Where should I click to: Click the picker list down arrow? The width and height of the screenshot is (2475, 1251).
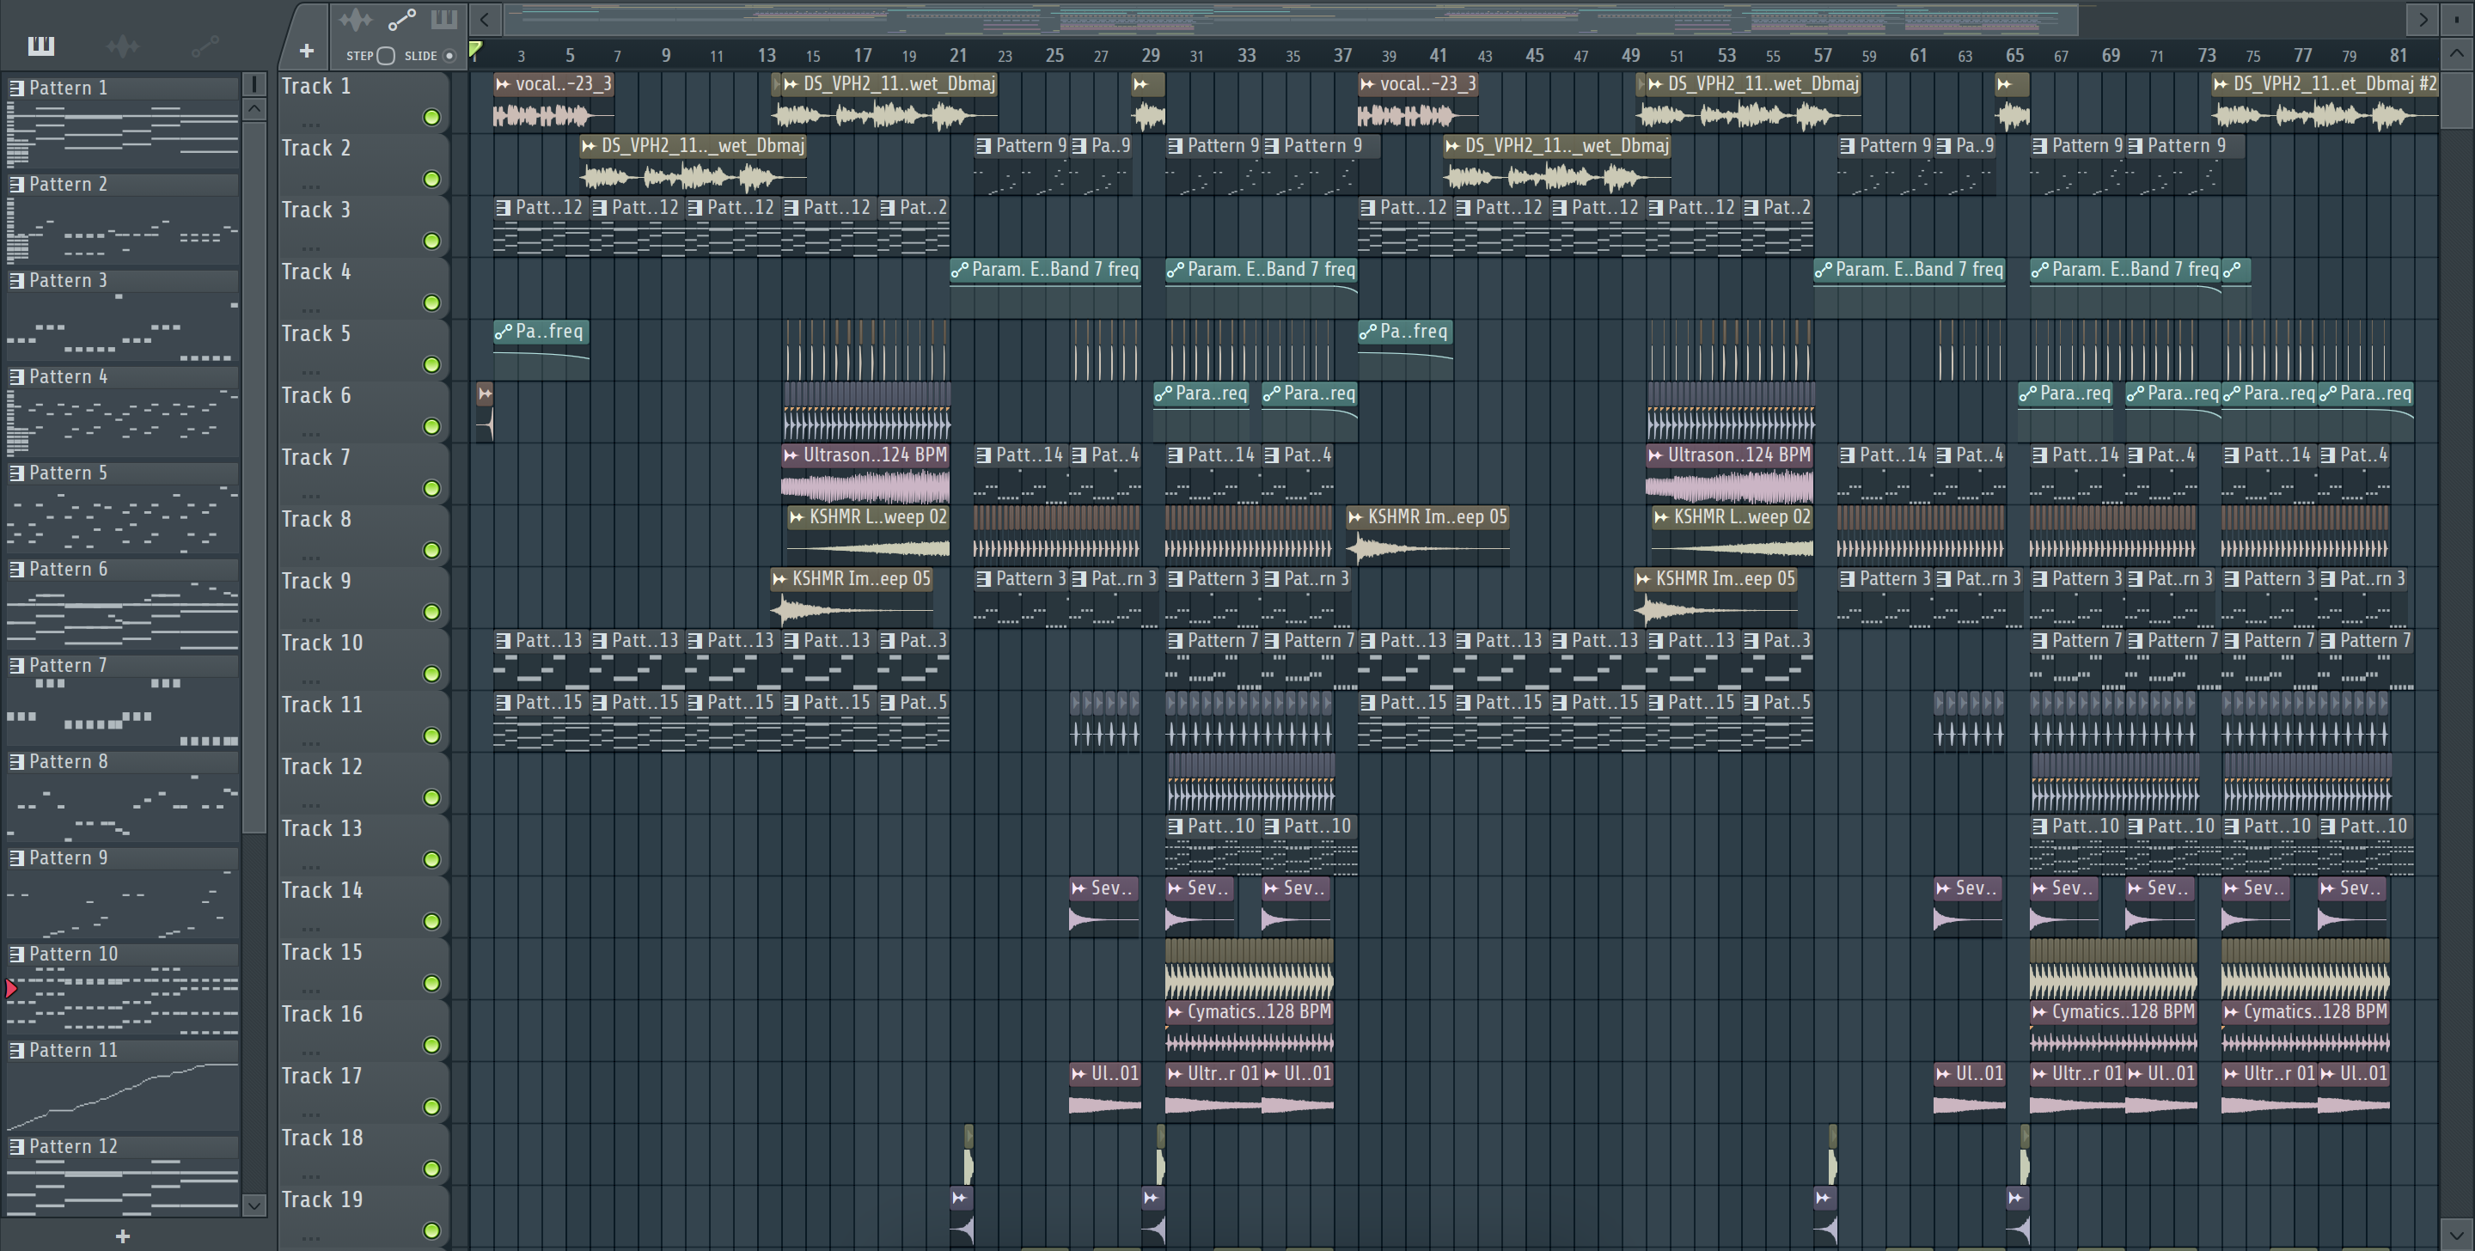254,1205
